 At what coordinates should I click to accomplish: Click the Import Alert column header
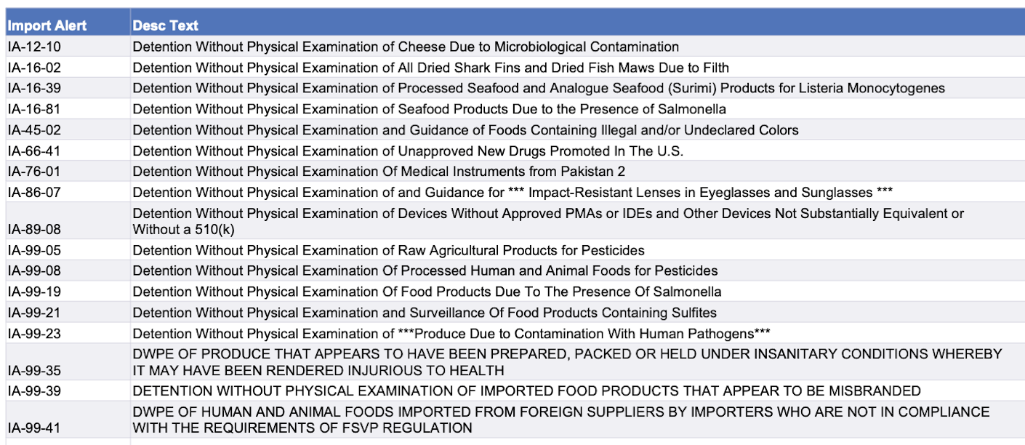click(47, 25)
